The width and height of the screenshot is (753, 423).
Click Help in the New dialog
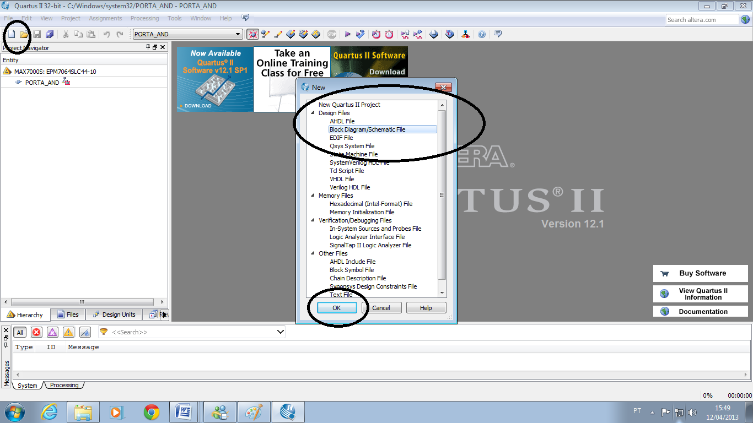pos(426,308)
